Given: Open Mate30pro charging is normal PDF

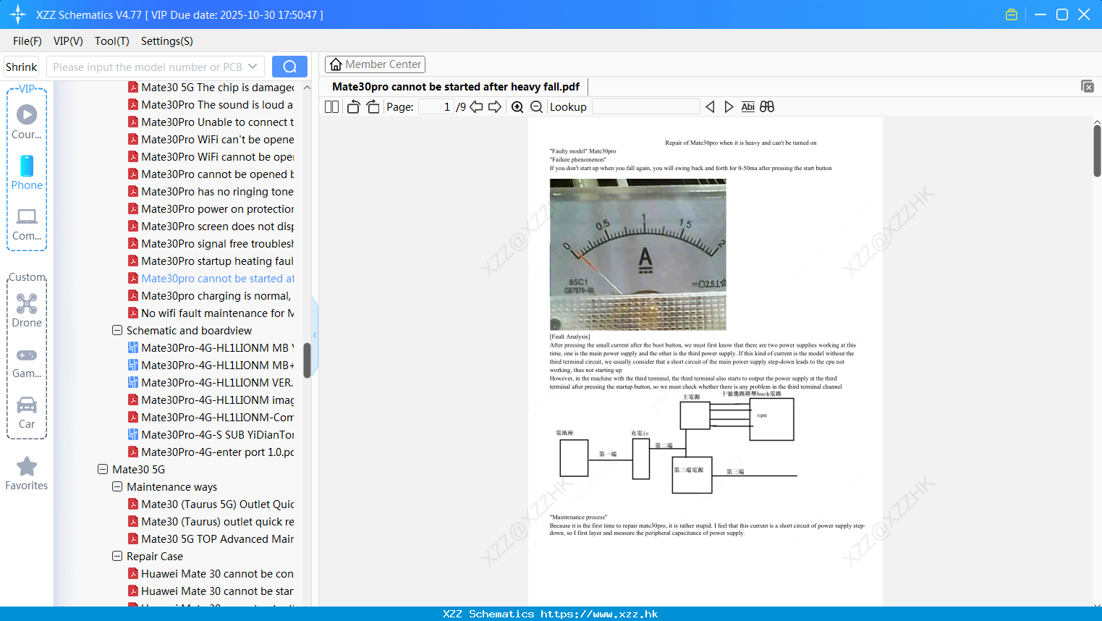Looking at the screenshot, I should pos(211,295).
